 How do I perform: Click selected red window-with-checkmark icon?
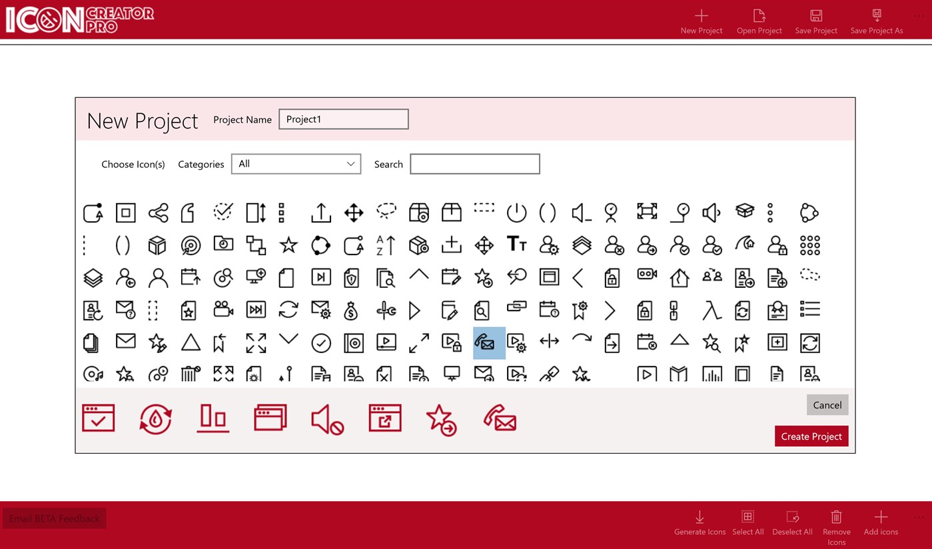point(99,418)
